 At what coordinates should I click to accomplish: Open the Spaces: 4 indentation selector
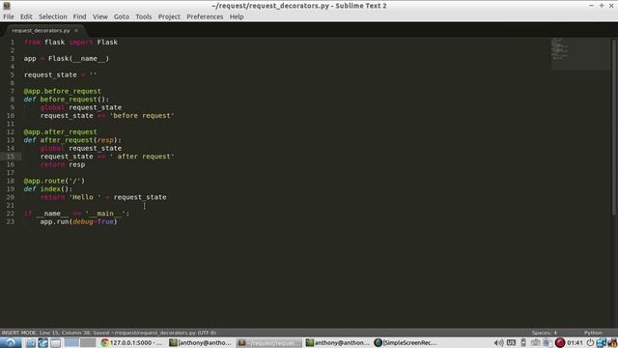544,333
